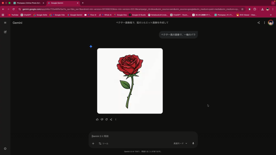Screen dimensions: 276x155
Task: Open the Google AI Studio bookmark
Action: coord(137,15)
